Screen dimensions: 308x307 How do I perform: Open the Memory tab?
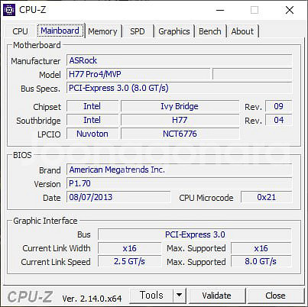tap(103, 31)
